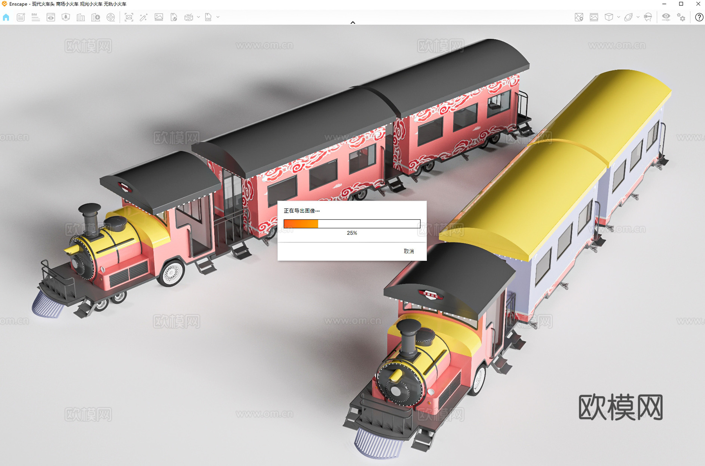Toggle the safe frame picture icon
The image size is (705, 466).
594,17
